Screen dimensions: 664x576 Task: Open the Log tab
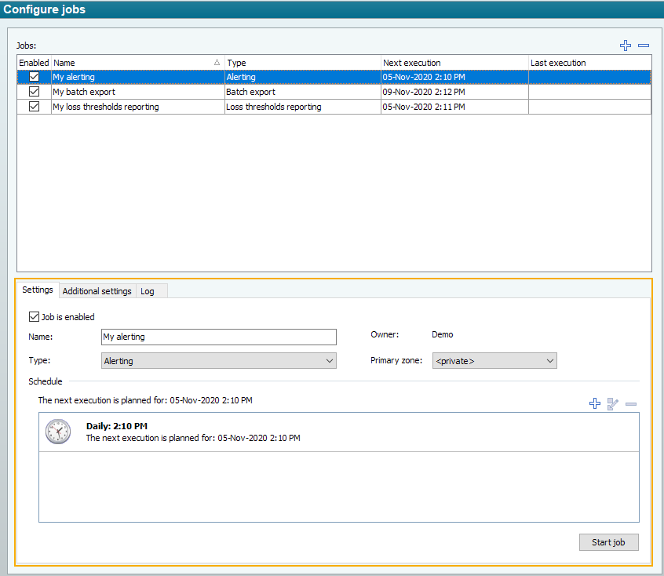click(148, 291)
